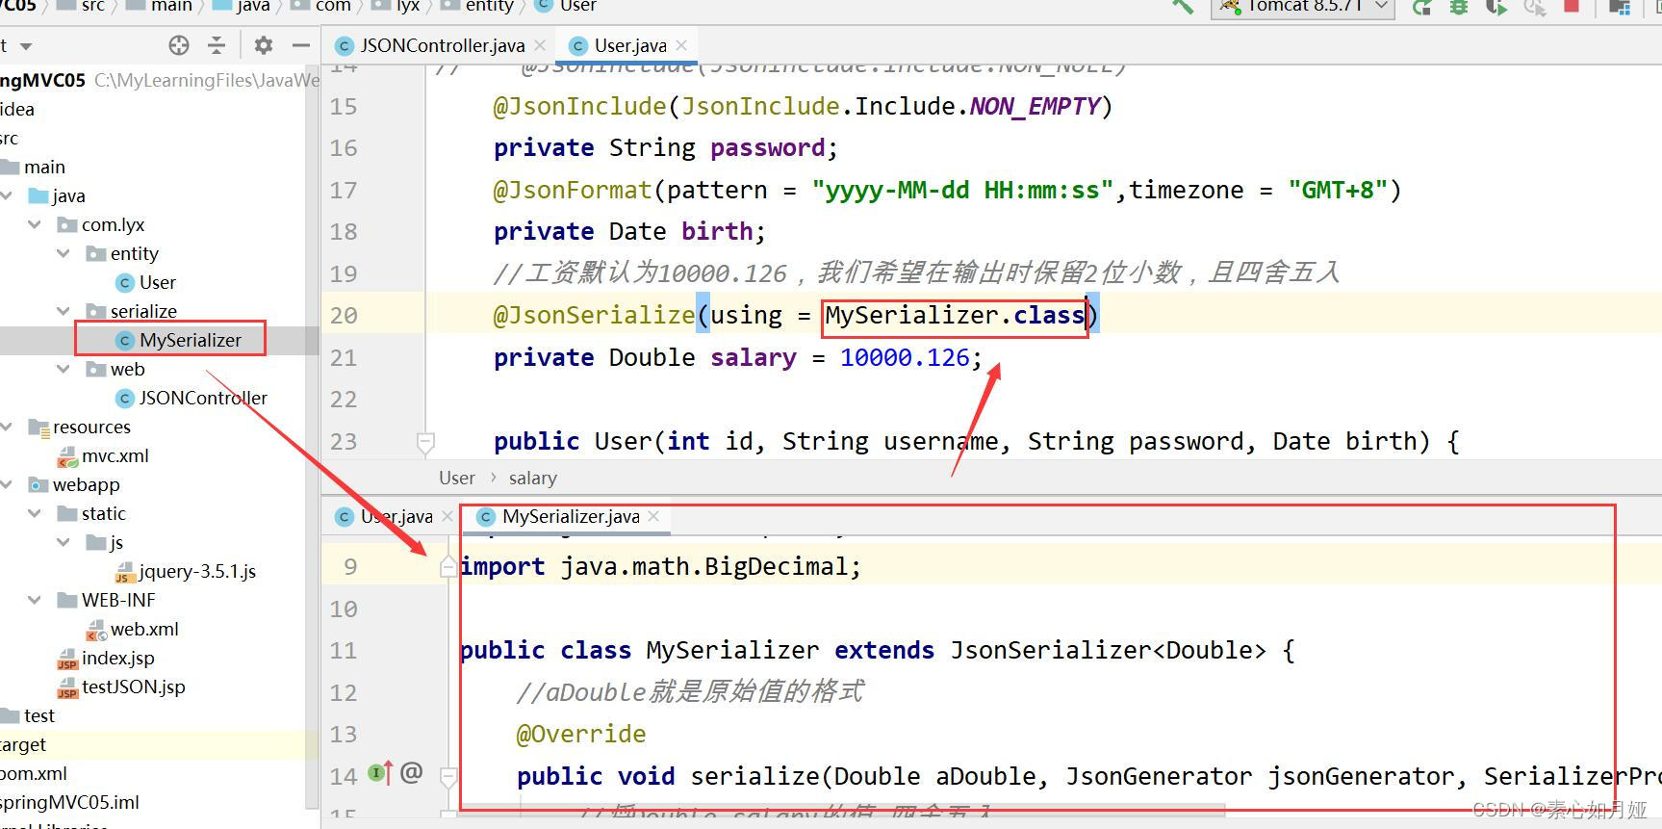Fold the serialize method at line 14 gutter

(x=447, y=776)
